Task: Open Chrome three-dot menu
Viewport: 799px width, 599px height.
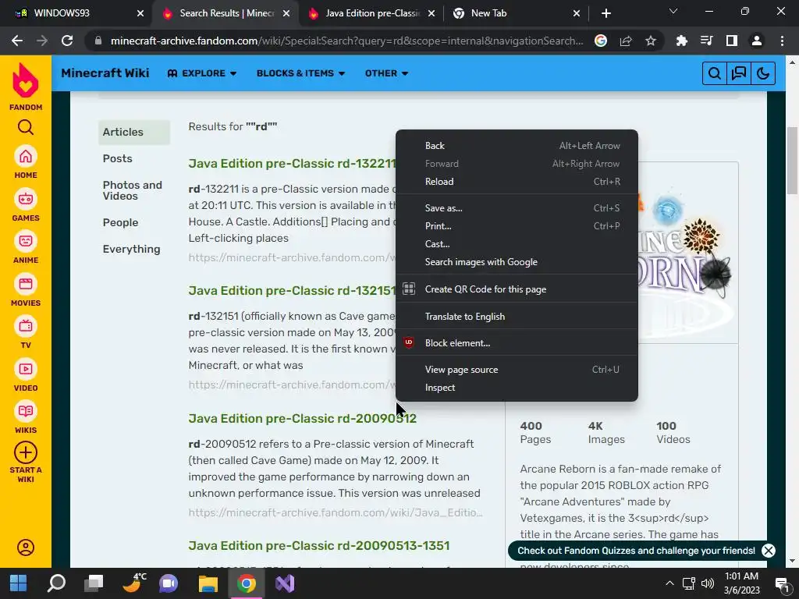Action: coord(782,41)
